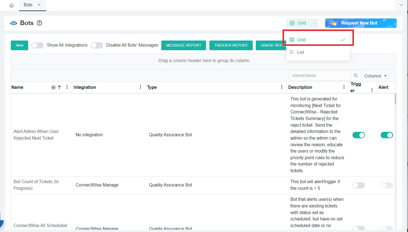Click the home icon tab
408x232 pixels.
pyautogui.click(x=12, y=5)
